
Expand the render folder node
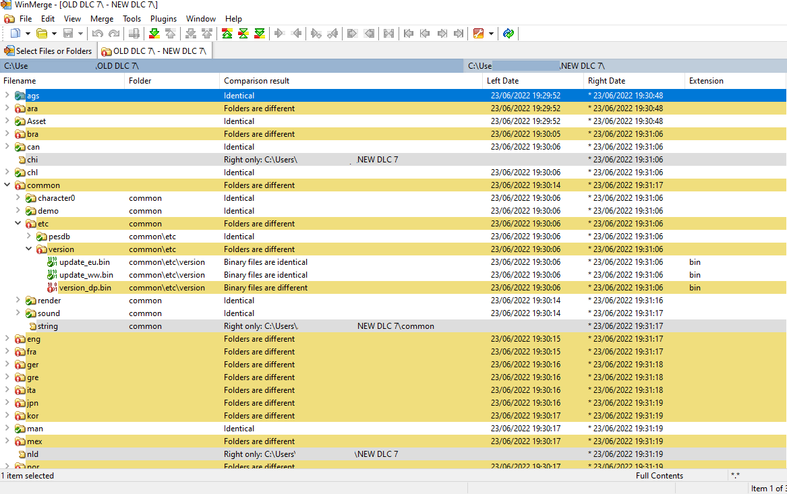tap(18, 300)
